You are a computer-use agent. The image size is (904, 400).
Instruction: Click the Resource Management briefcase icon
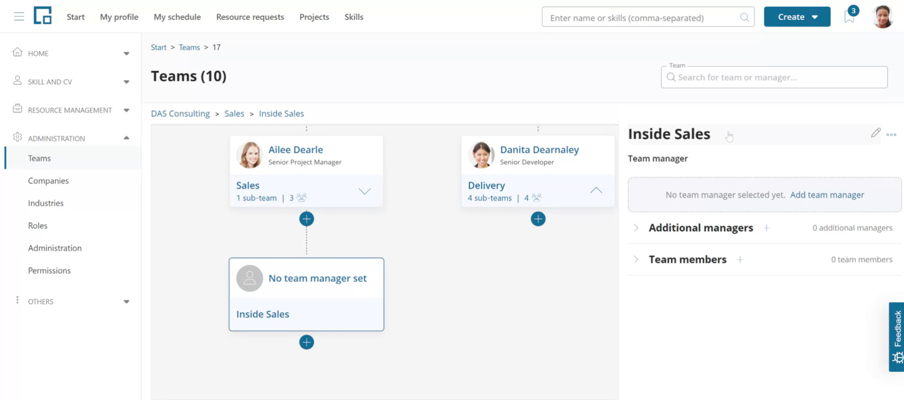pos(17,108)
